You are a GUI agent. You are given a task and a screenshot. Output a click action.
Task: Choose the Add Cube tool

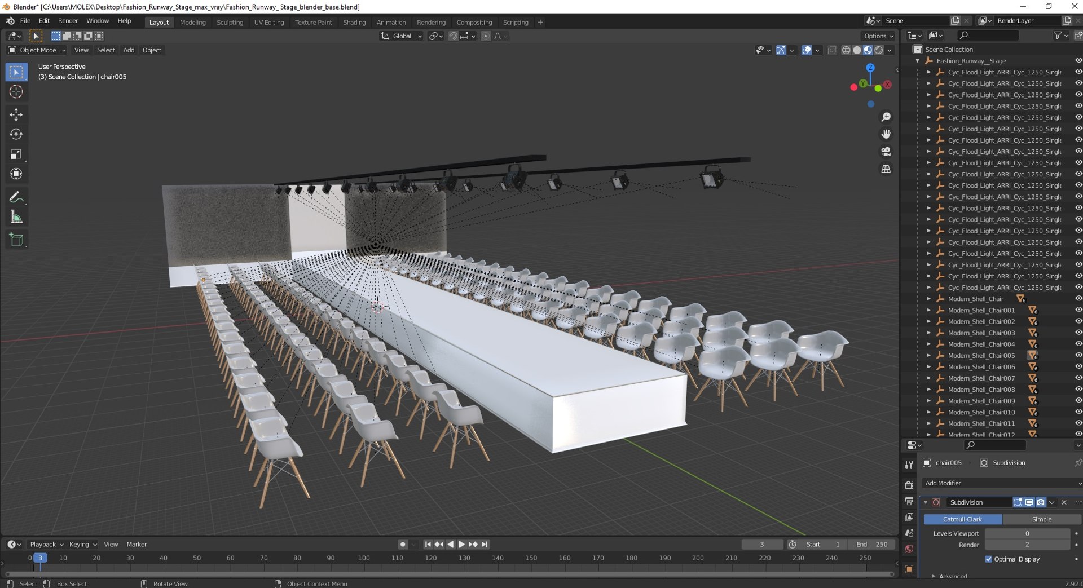click(x=16, y=240)
